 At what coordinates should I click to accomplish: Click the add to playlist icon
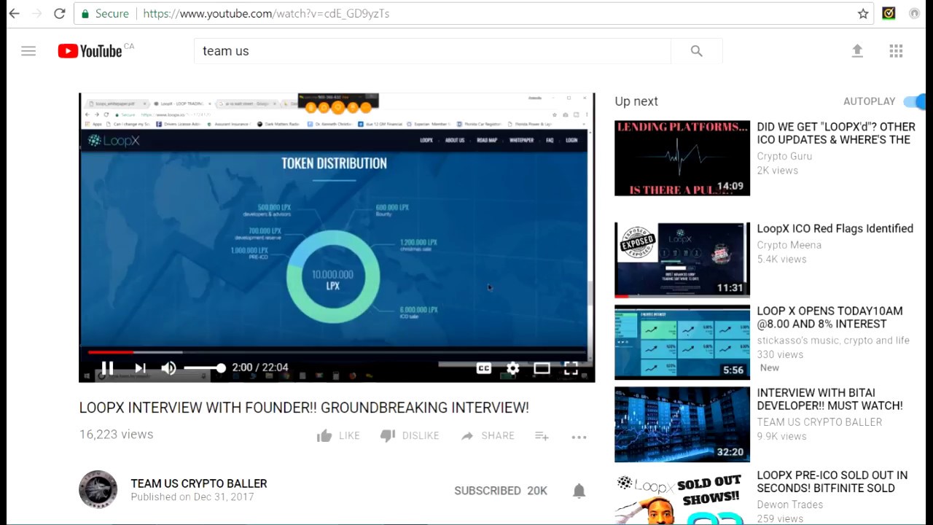[542, 436]
